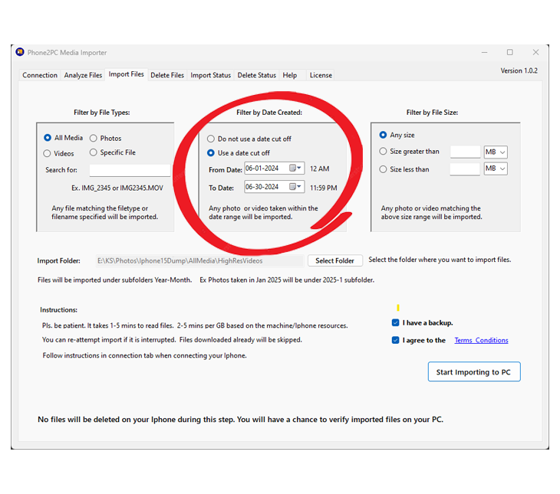The image size is (560, 494).
Task: Minimize the Phone2PC window
Action: tap(484, 52)
